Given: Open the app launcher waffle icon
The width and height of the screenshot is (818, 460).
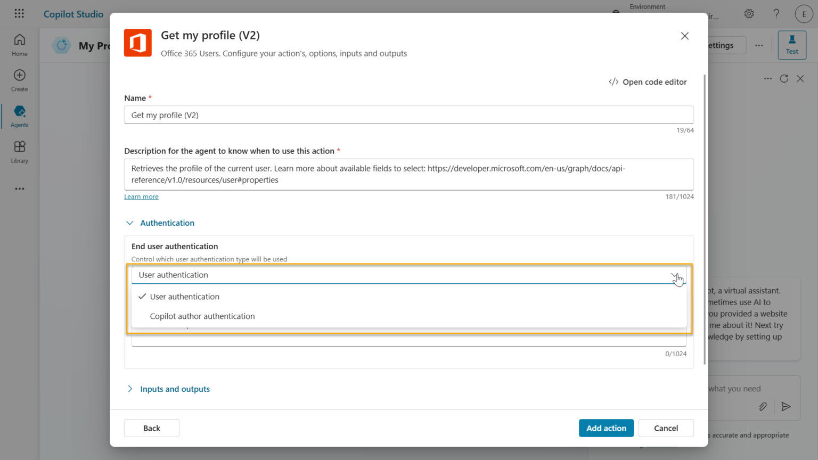Looking at the screenshot, I should pos(19,13).
